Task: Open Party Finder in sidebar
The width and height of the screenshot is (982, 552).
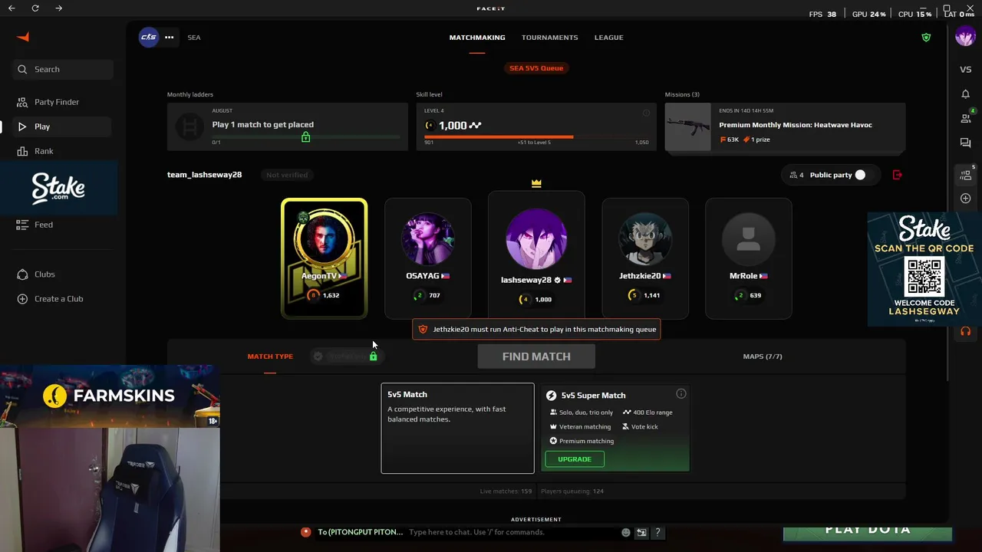Action: (x=57, y=102)
